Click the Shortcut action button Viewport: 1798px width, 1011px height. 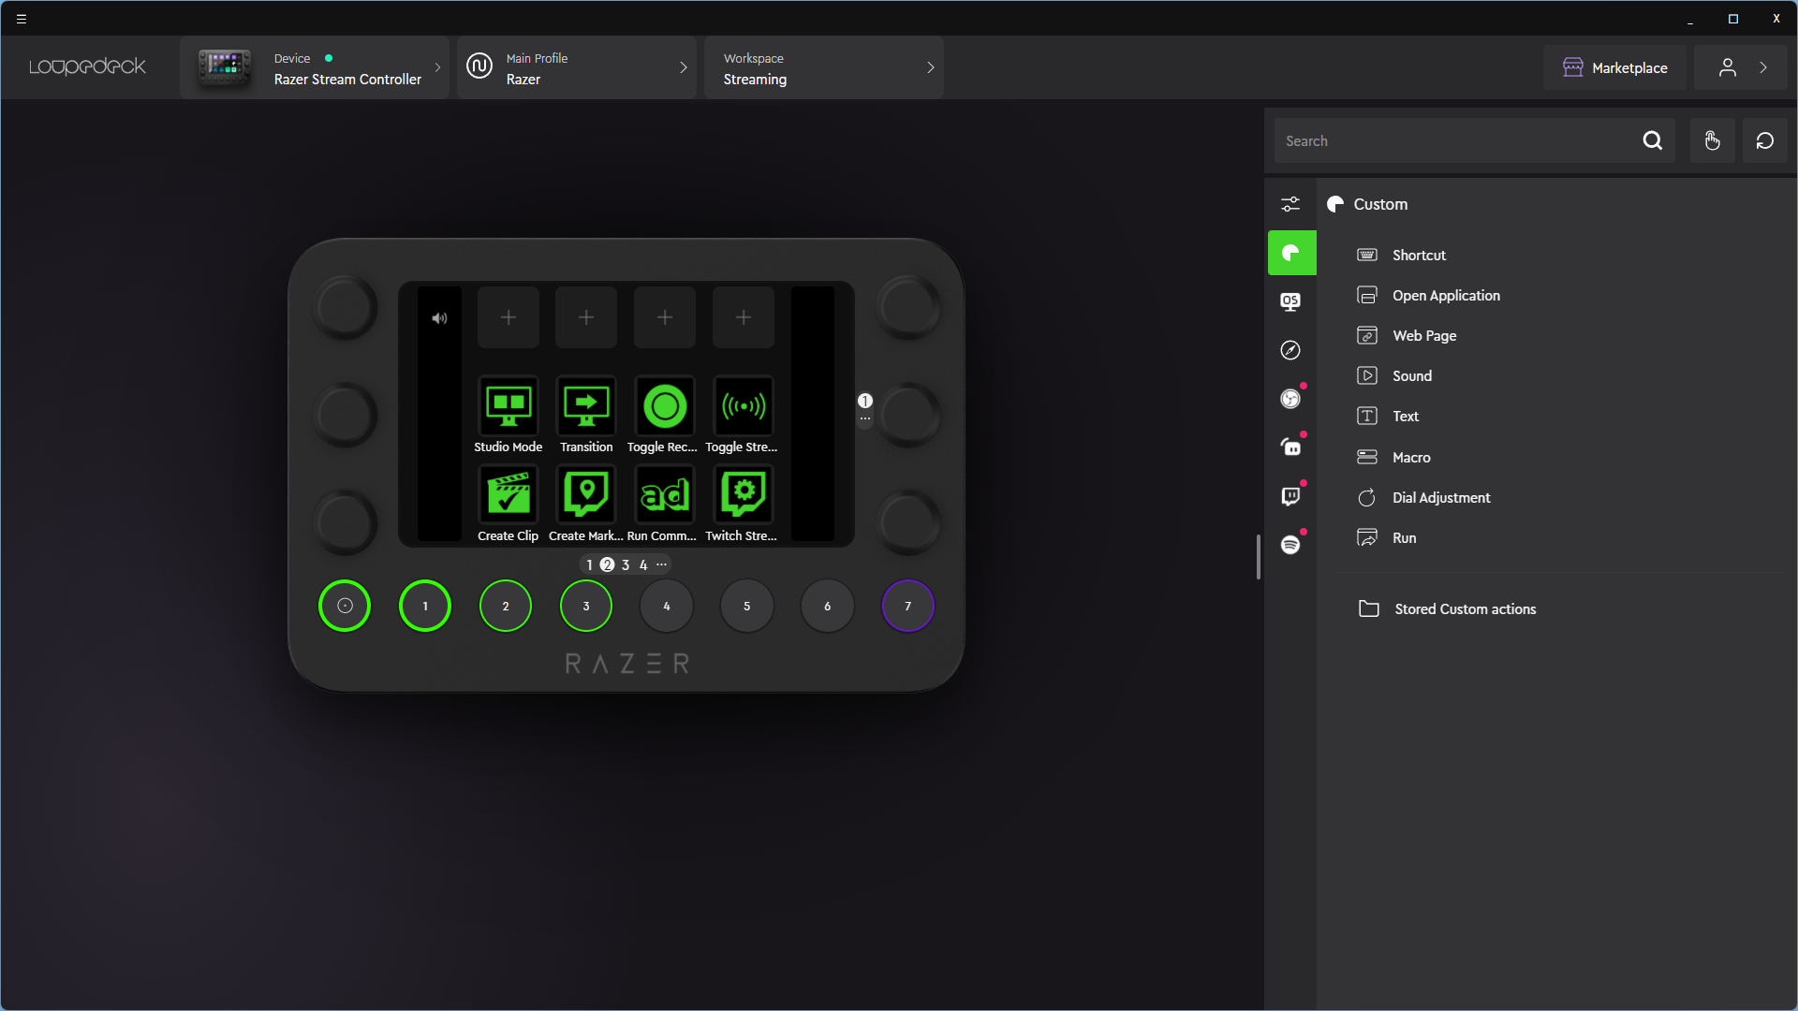[1419, 255]
